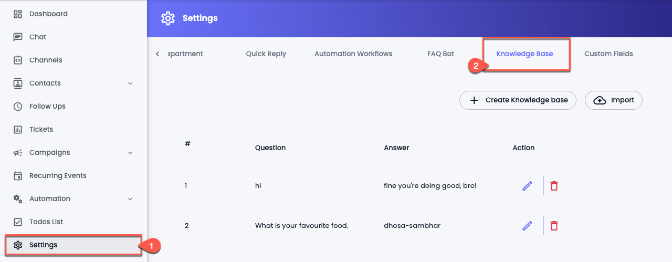This screenshot has width=672, height=262.
Task: Click the Recurring Events calendar icon
Action: tap(18, 176)
